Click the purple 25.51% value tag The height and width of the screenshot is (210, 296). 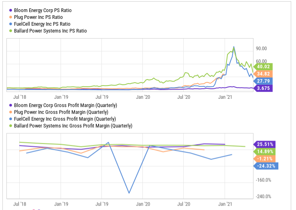[264, 144]
